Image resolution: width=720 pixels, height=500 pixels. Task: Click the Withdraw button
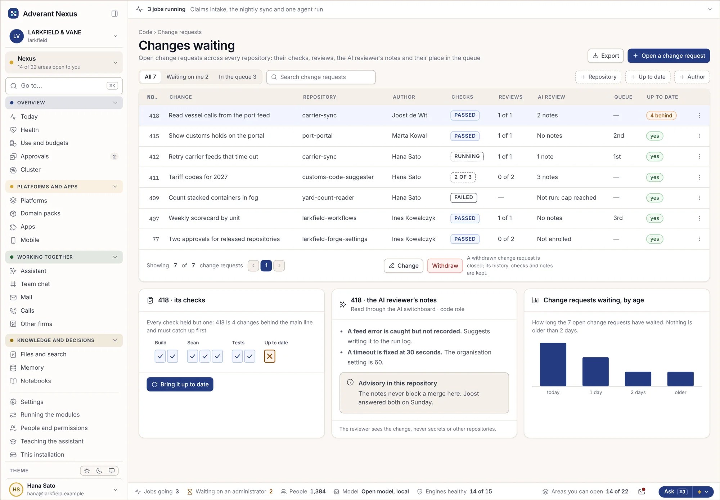445,266
